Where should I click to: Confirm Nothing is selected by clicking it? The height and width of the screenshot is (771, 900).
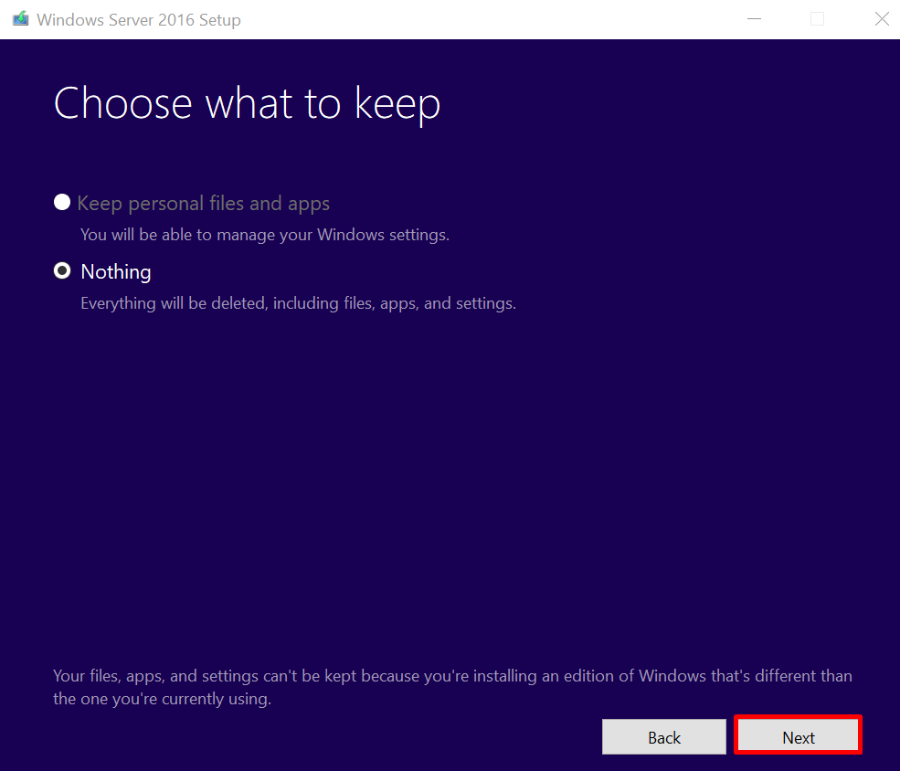pos(61,270)
